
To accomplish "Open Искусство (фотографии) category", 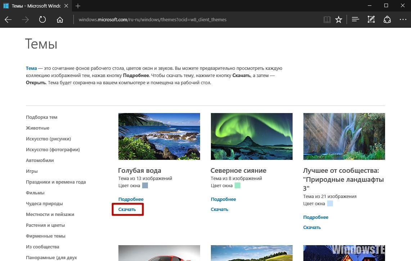I will [x=53, y=149].
